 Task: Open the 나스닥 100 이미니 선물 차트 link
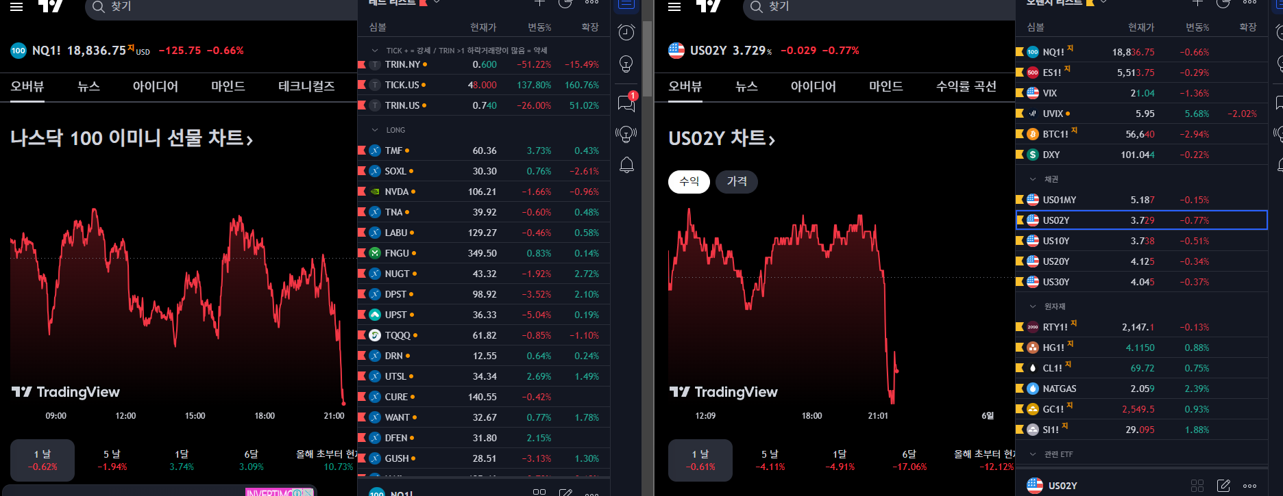(x=132, y=138)
